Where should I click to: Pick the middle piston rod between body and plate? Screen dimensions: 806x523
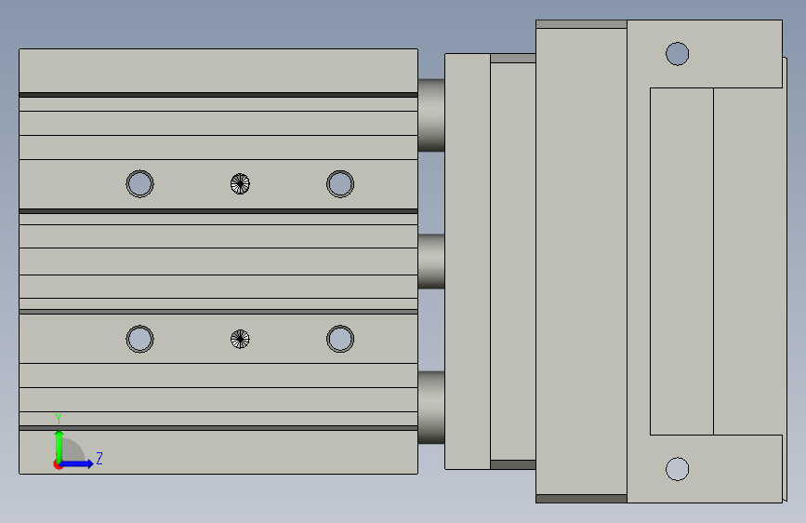[x=431, y=261]
